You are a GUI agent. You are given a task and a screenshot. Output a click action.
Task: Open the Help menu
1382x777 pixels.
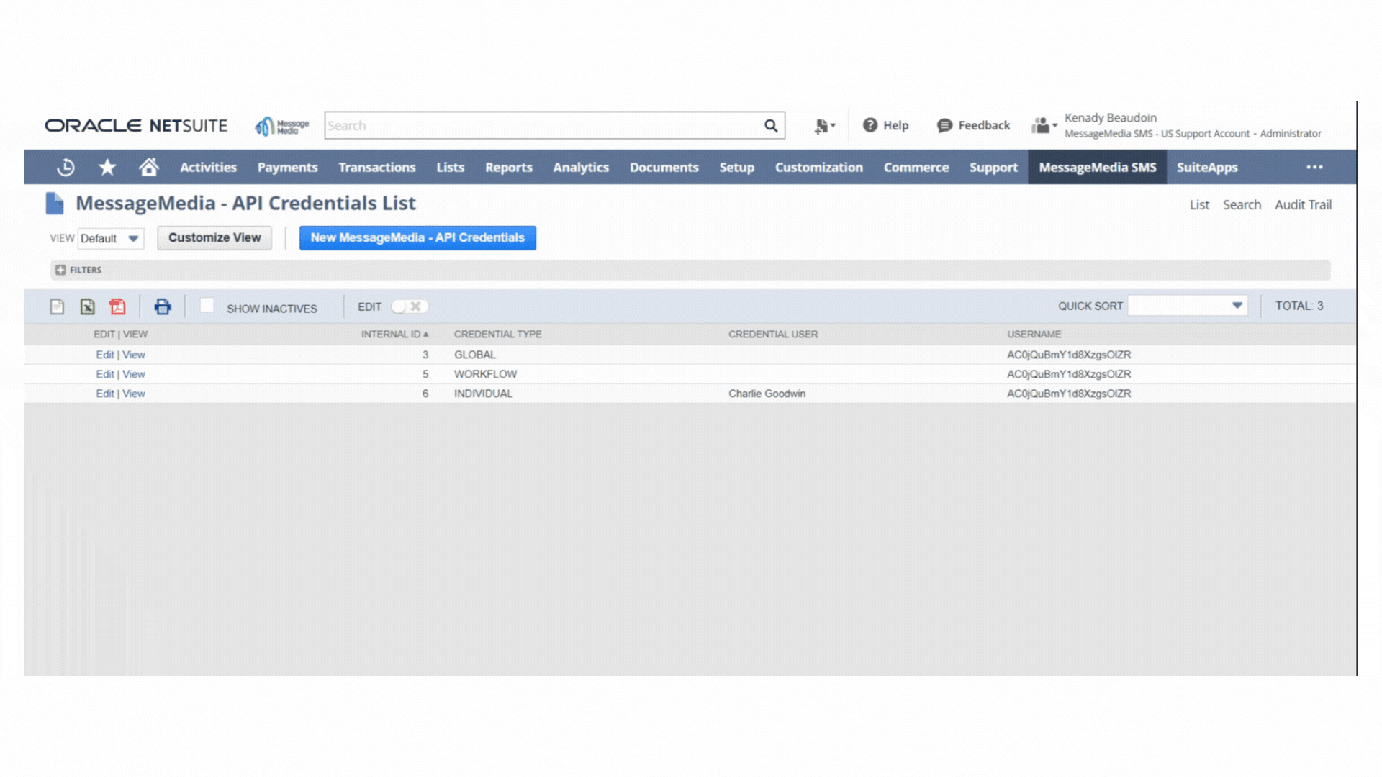coord(886,124)
